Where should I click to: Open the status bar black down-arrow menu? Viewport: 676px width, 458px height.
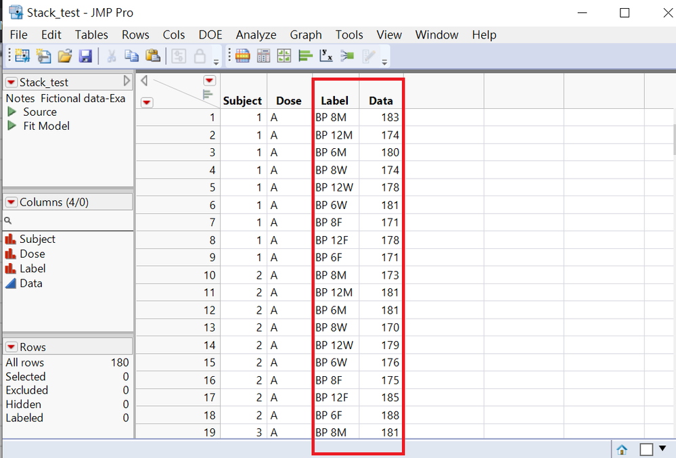tap(662, 449)
